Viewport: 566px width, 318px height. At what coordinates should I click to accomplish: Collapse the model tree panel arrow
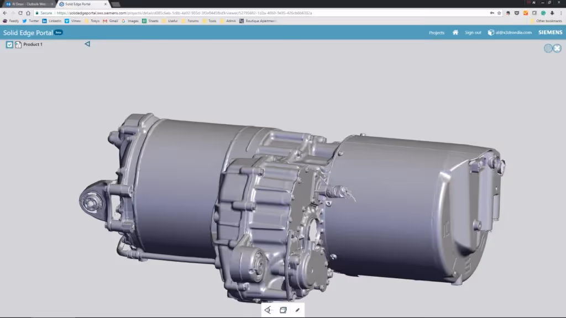pyautogui.click(x=87, y=44)
